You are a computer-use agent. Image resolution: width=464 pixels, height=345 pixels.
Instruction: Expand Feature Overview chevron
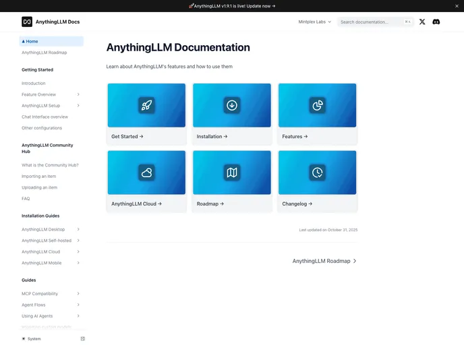click(x=78, y=94)
